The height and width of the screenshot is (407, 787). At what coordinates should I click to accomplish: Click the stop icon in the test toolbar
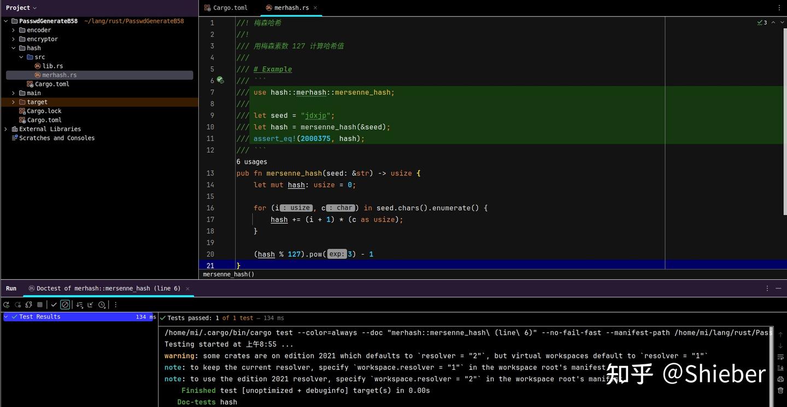coord(39,304)
